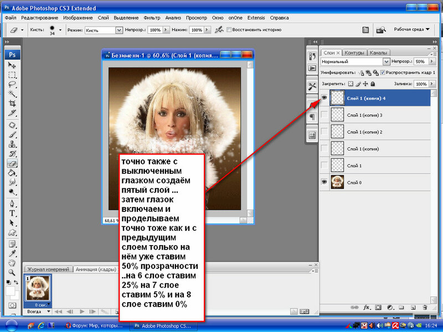Select the Notes tool
The width and height of the screenshot is (443, 332).
pyautogui.click(x=12, y=244)
